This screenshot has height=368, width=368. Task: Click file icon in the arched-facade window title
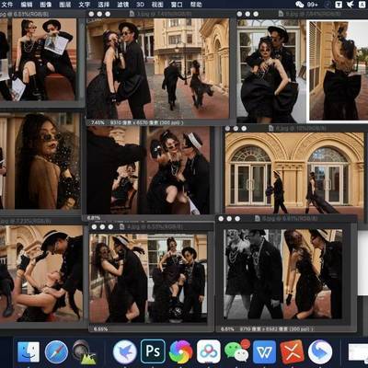271,128
